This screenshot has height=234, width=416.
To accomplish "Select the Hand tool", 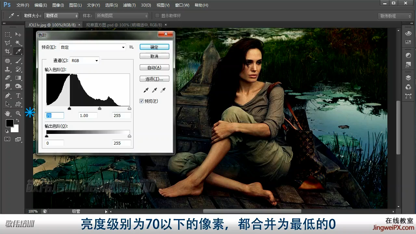I will click(7, 113).
